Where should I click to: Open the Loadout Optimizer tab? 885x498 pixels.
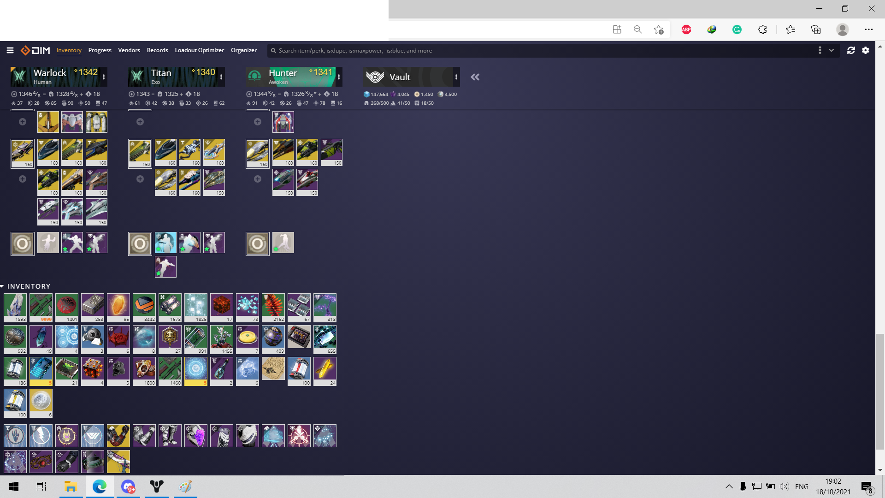coord(199,50)
